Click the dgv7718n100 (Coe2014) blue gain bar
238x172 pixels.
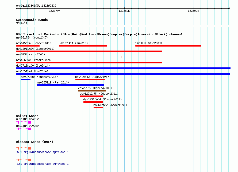click(123, 68)
